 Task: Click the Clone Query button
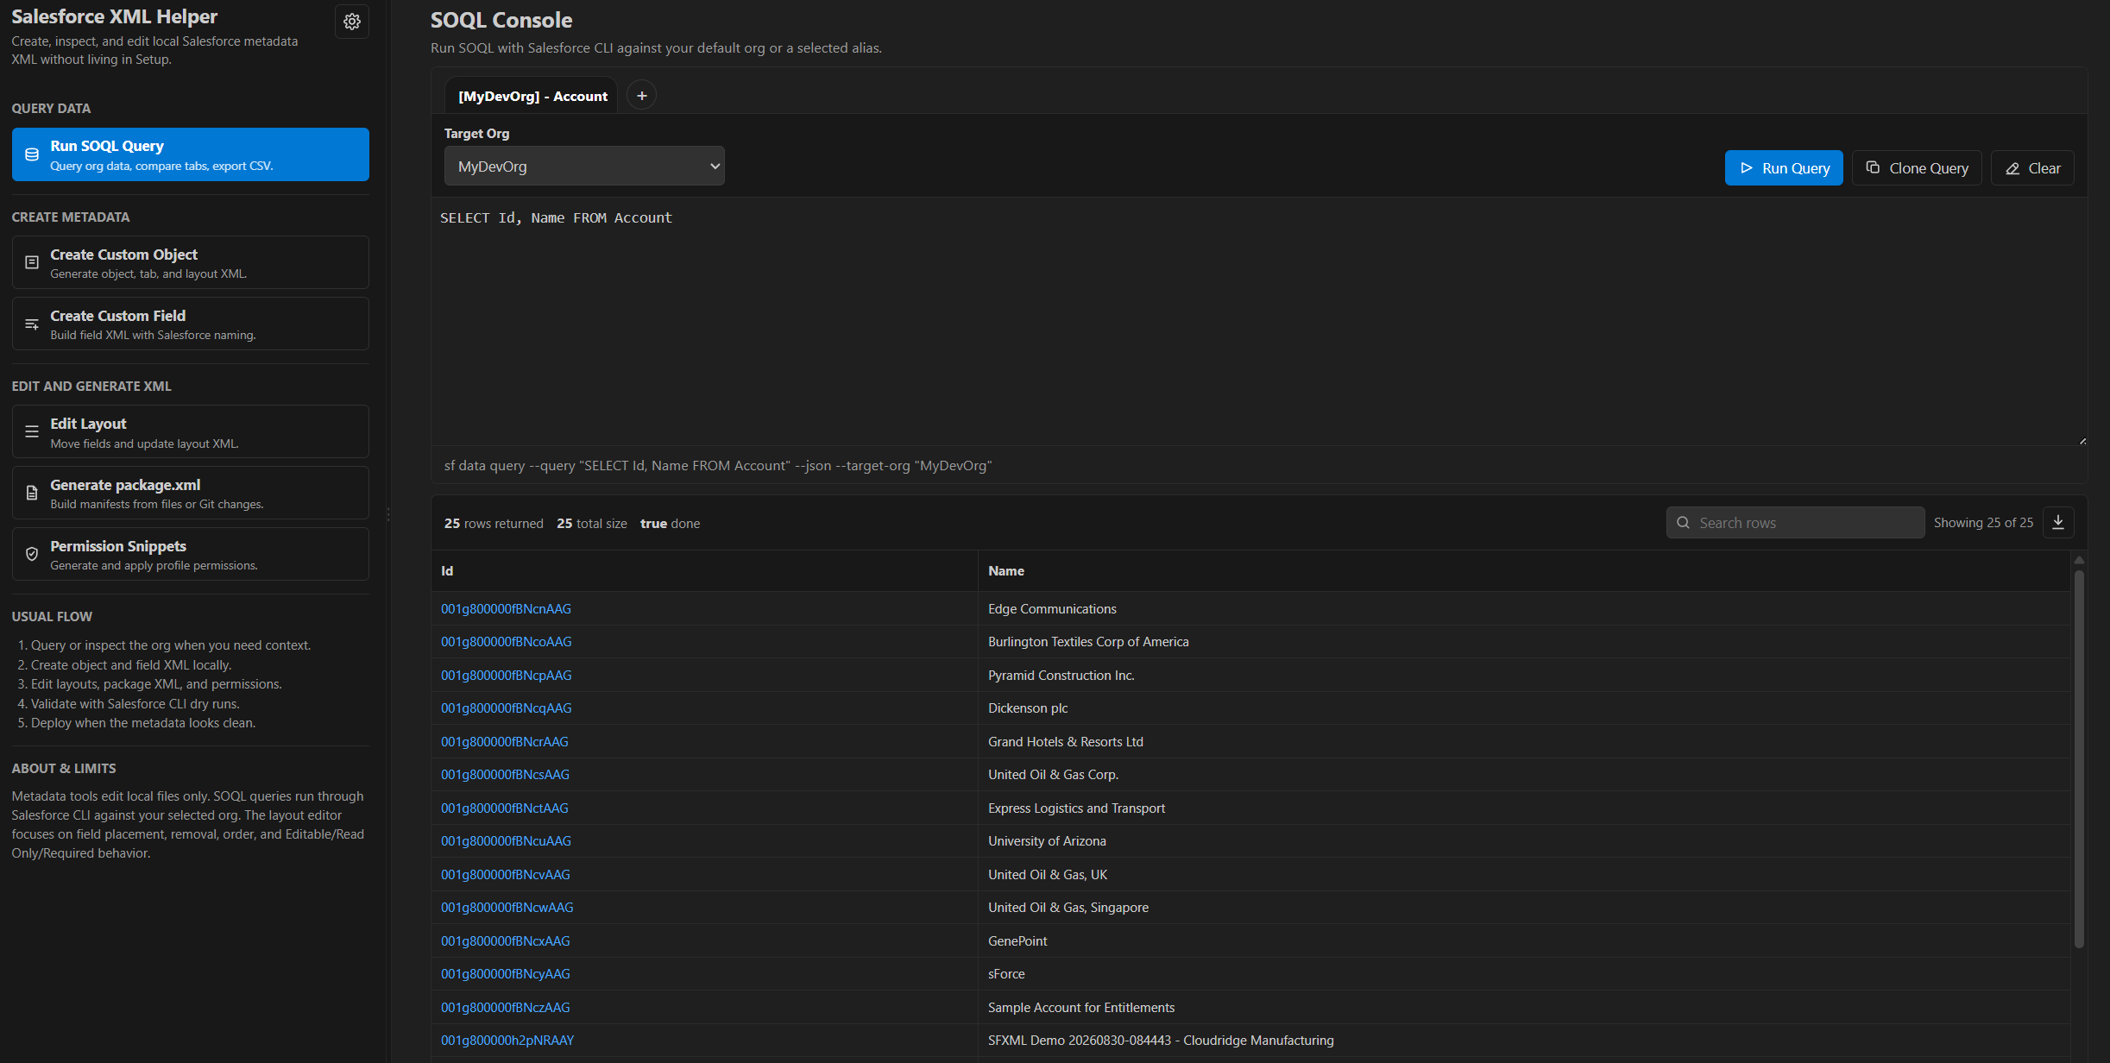(x=1918, y=168)
